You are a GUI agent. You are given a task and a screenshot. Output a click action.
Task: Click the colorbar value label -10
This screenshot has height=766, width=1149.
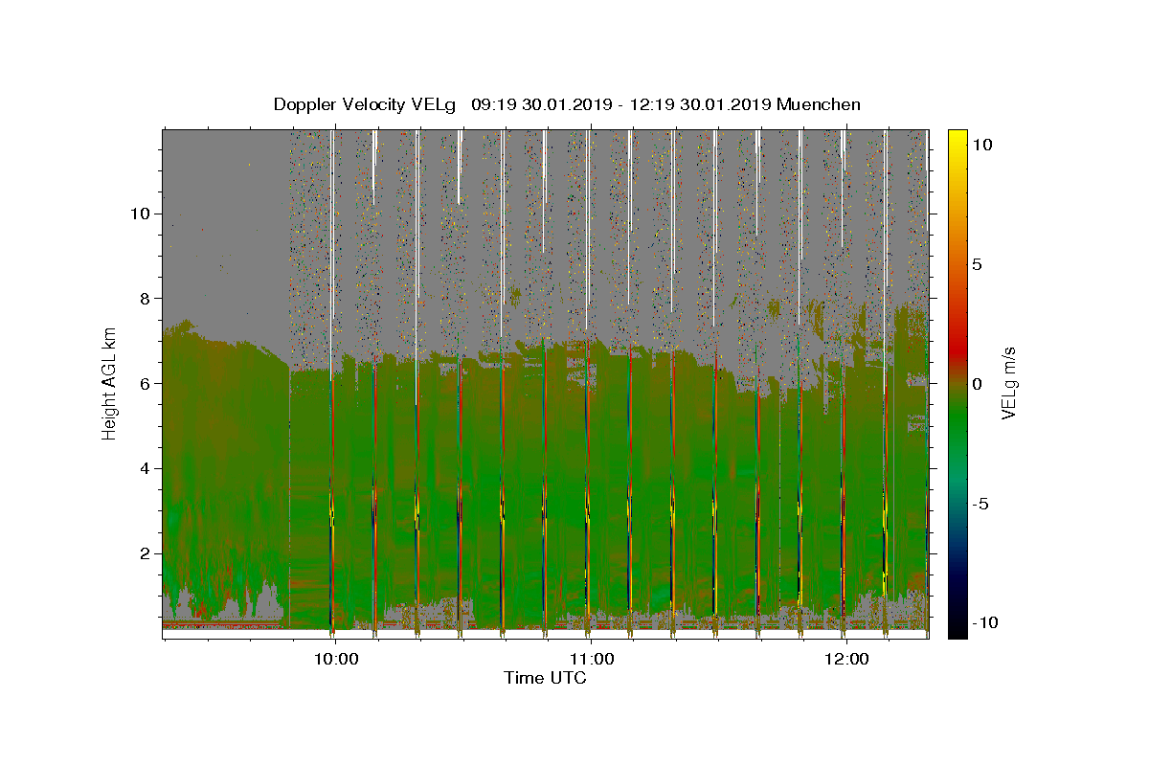pyautogui.click(x=984, y=623)
